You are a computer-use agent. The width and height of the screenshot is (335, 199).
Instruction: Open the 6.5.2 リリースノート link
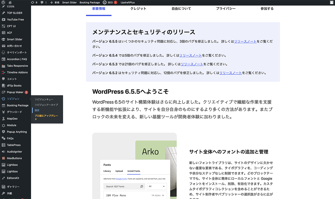coord(230,73)
